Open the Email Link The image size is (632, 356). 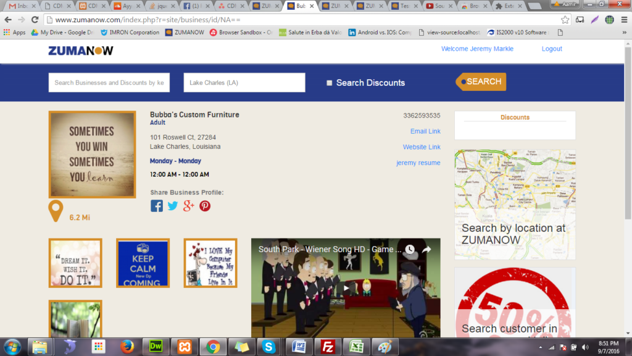pos(425,131)
